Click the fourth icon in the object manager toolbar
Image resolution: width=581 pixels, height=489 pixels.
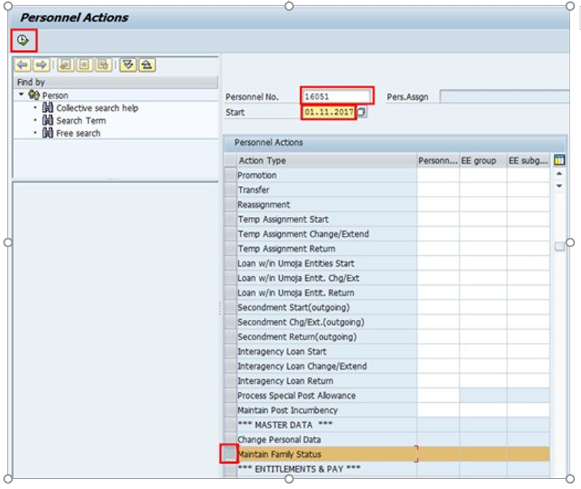point(84,65)
